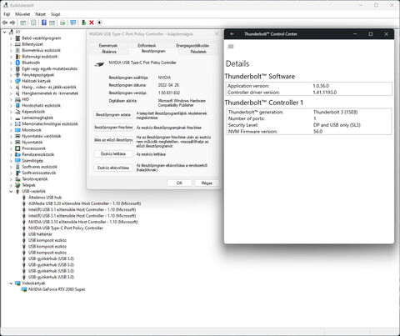Screen dimensions: 400x336
Task: Click the red X uninstall device icon
Action: click(x=92, y=23)
